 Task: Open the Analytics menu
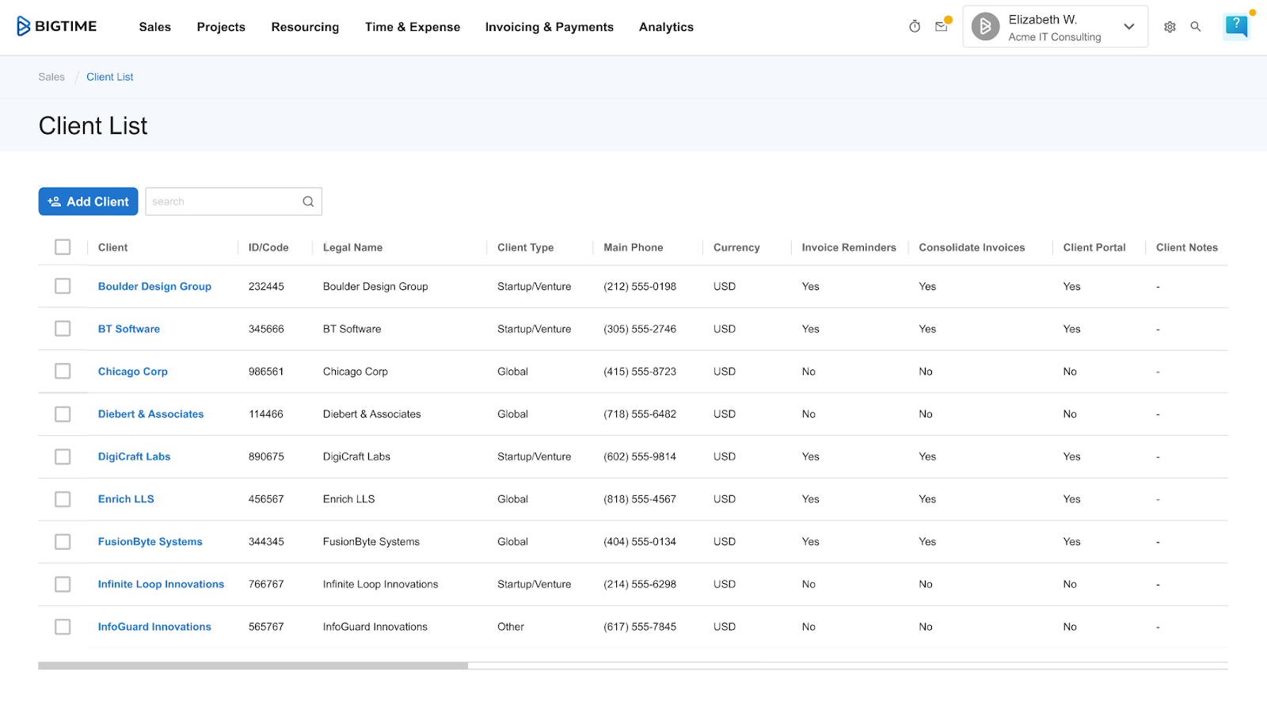(666, 27)
